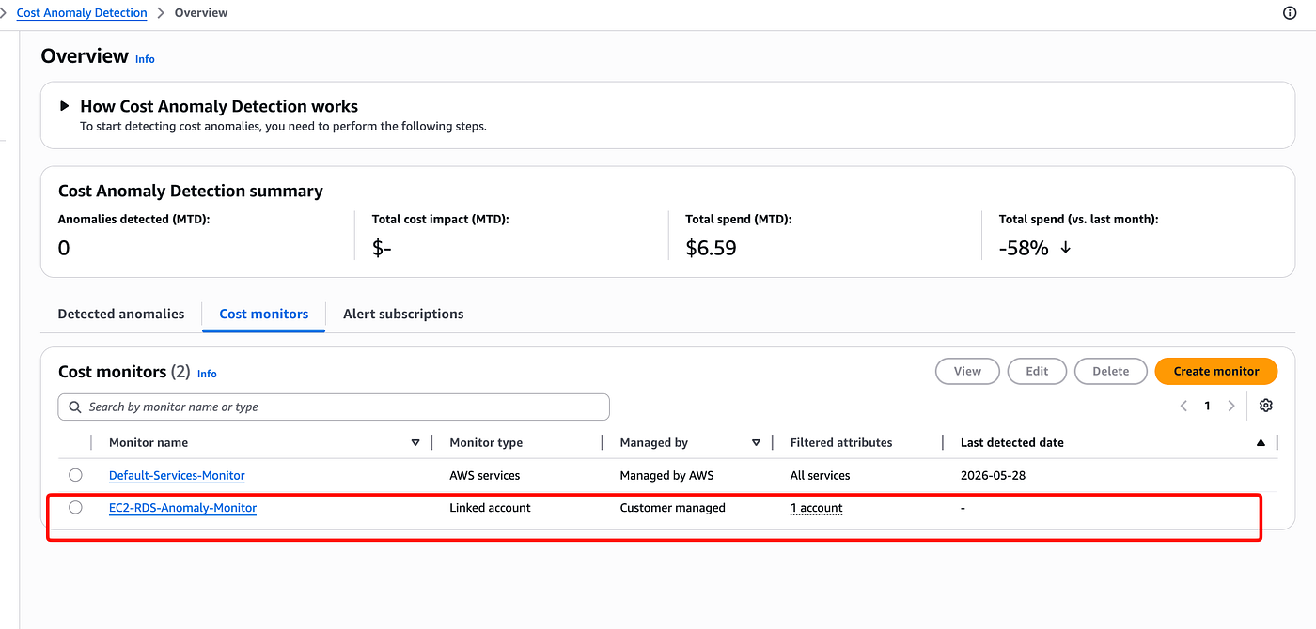Image resolution: width=1316 pixels, height=629 pixels.
Task: Open Info link next to Overview
Action: (x=145, y=59)
